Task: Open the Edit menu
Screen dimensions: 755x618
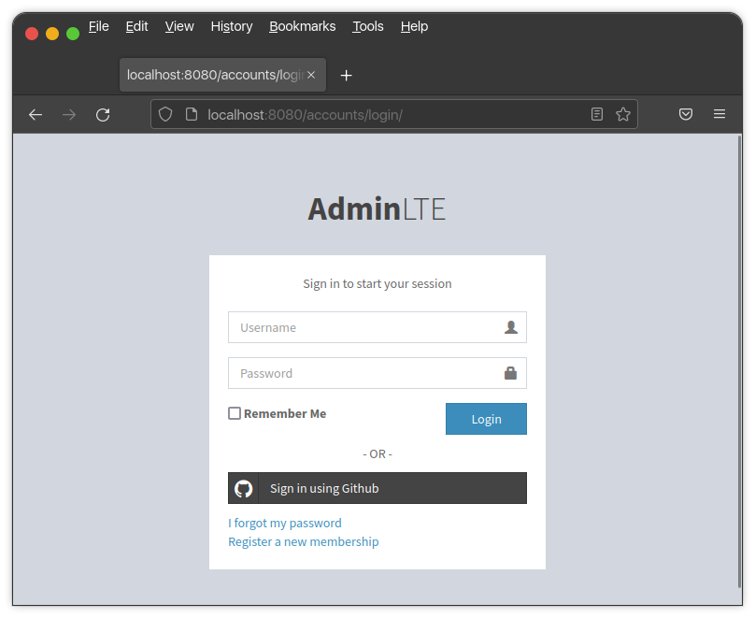Action: (136, 26)
